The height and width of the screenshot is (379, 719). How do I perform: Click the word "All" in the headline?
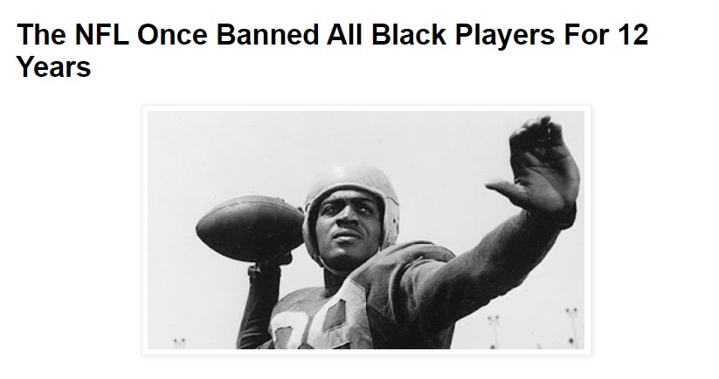pyautogui.click(x=344, y=34)
